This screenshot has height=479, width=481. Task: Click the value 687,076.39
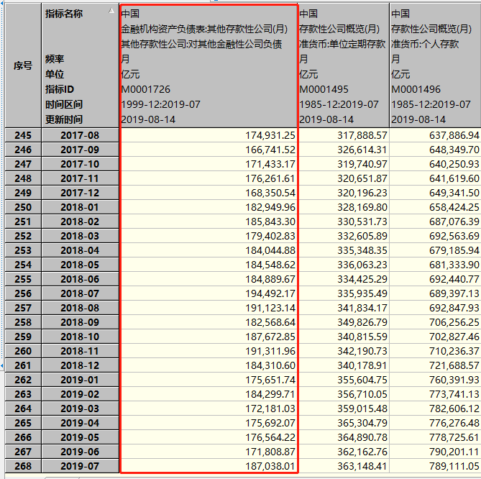454,222
